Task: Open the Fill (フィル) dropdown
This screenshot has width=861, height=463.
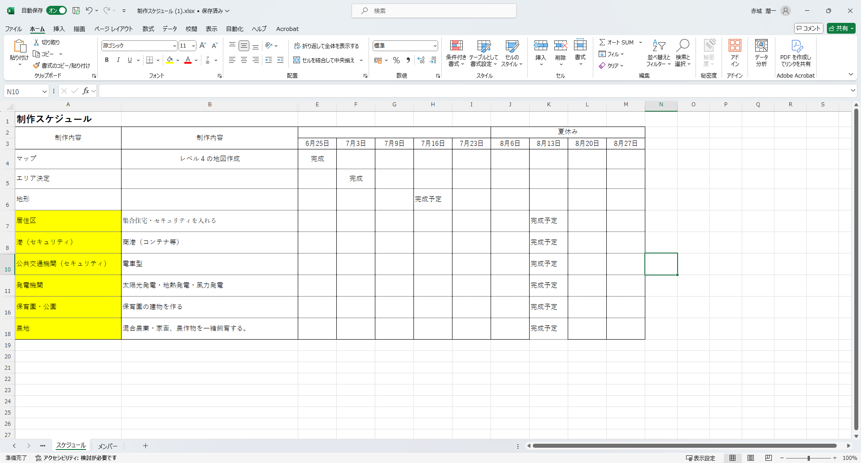Action: coord(612,54)
